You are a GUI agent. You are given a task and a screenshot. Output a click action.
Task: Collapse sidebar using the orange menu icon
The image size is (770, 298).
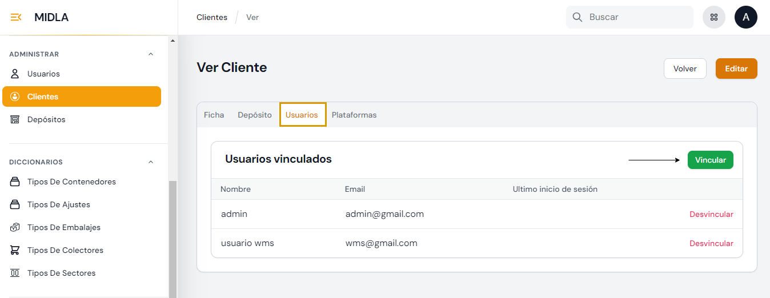pos(16,17)
